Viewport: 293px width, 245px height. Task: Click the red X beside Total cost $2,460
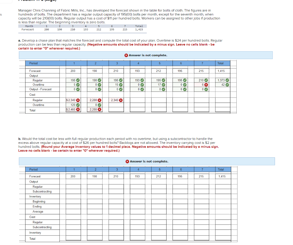(78, 109)
